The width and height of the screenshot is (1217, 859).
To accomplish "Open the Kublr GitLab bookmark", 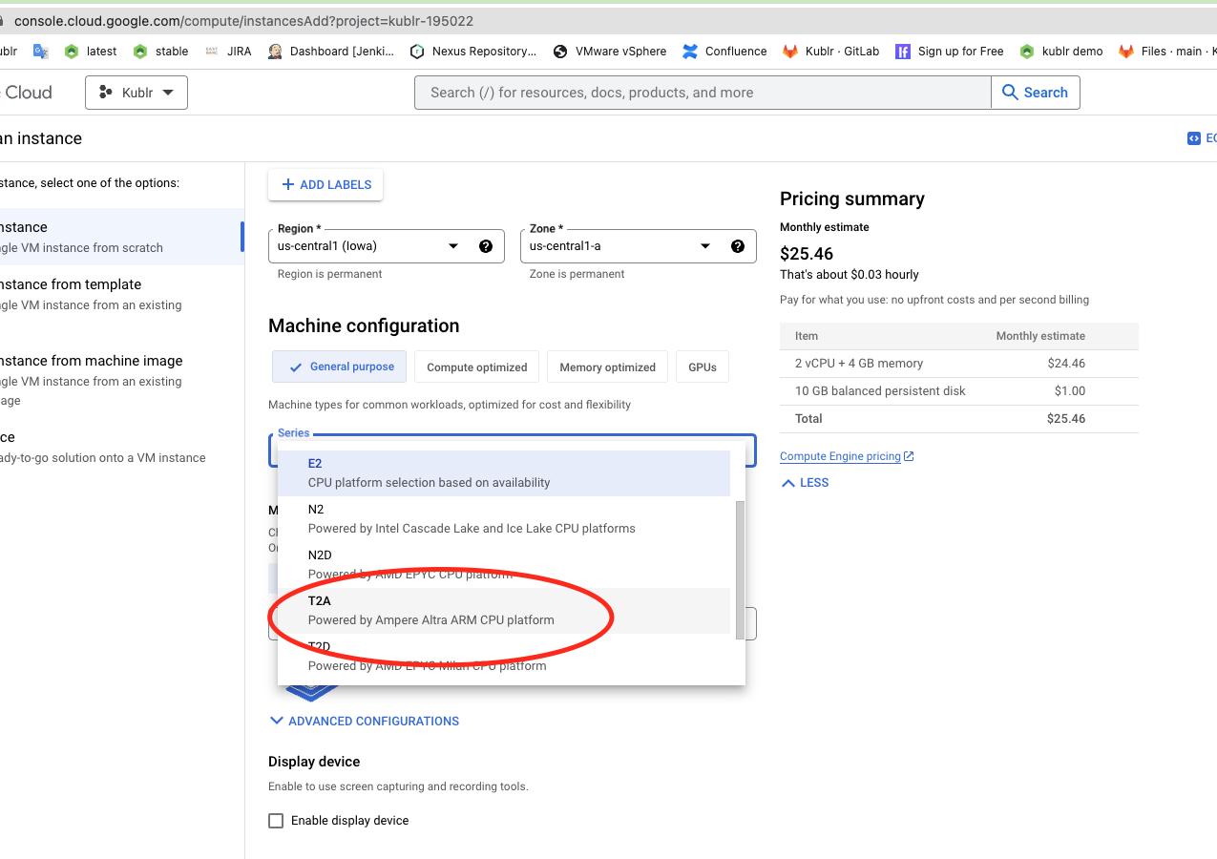I will (830, 52).
